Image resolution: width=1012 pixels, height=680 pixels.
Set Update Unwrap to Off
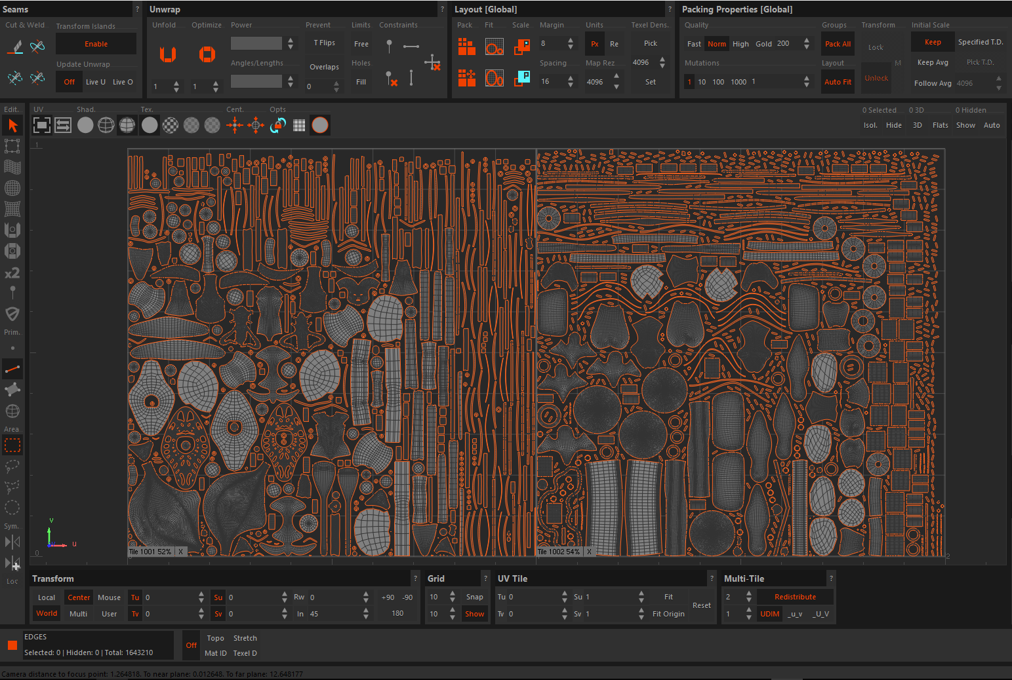pos(69,82)
